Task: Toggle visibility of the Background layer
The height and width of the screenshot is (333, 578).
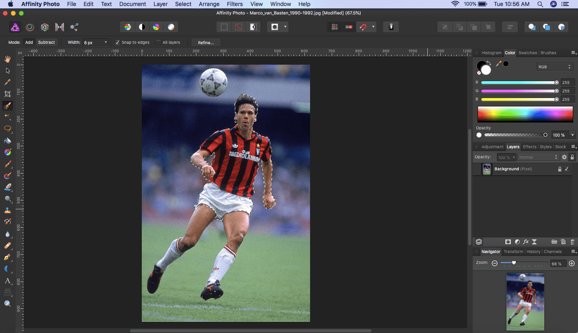Action: click(x=566, y=169)
